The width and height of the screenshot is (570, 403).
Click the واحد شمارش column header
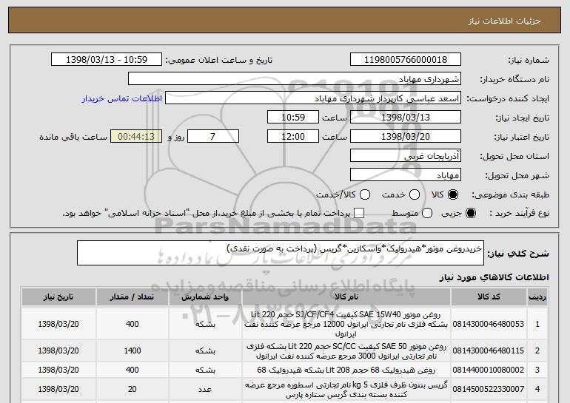tap(205, 297)
